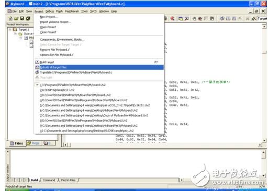Select checked recent project 1 Myboard.Uv2
This screenshot has width=268, height=191.
(x=99, y=85)
